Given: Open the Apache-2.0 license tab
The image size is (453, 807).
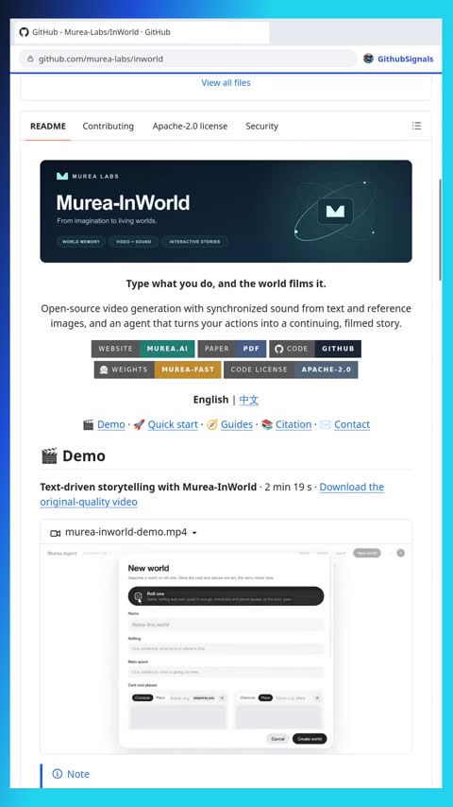Looking at the screenshot, I should point(190,126).
